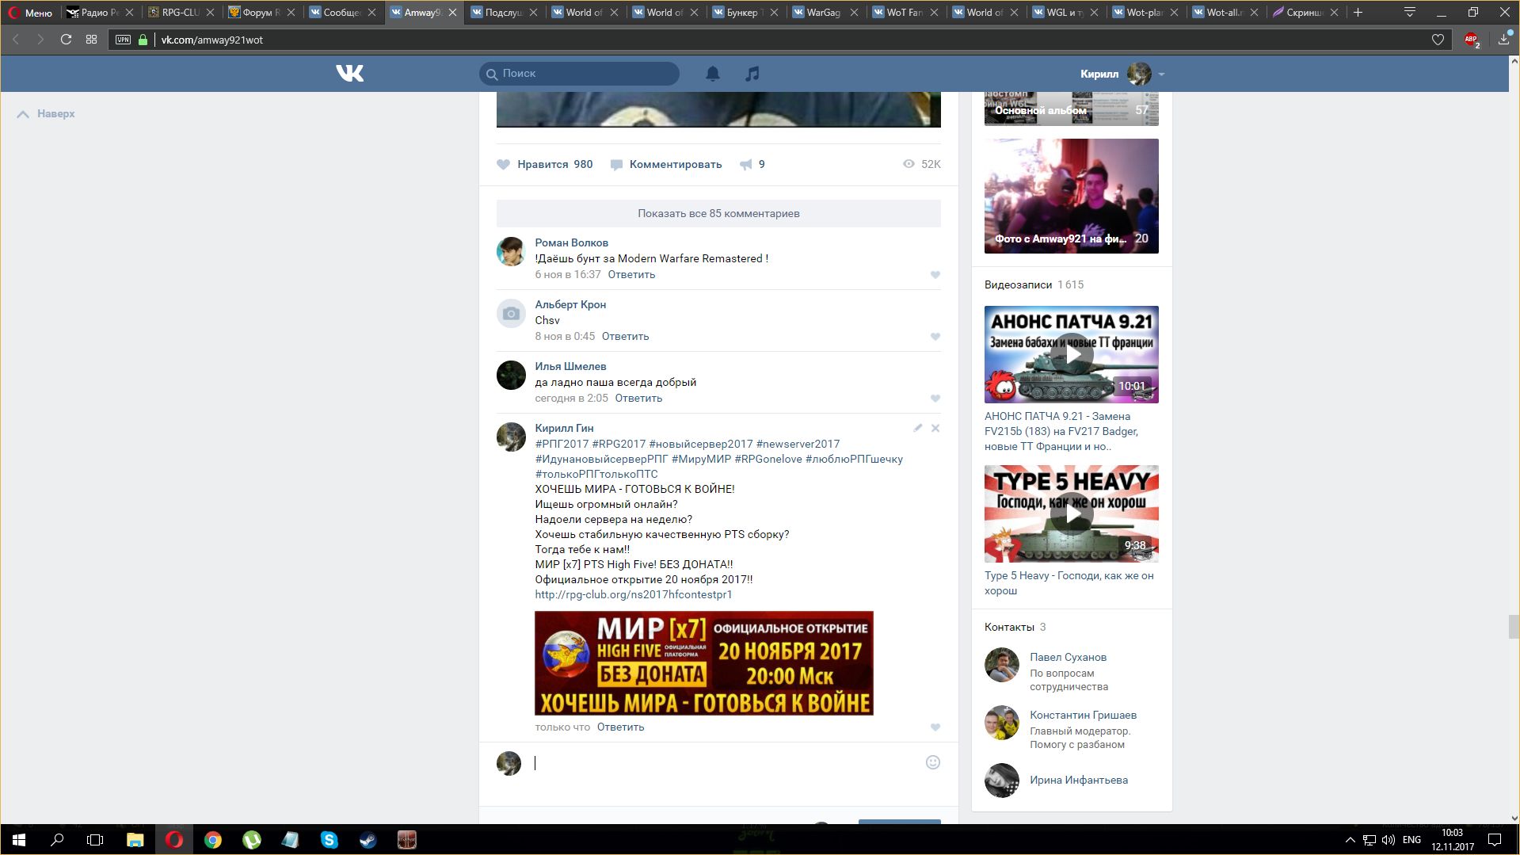
Task: Show all 85 comments
Action: (x=718, y=214)
